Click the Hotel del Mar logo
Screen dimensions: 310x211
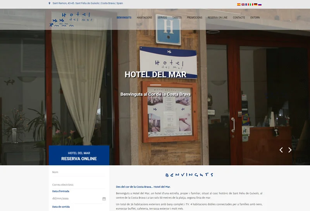pos(71,19)
